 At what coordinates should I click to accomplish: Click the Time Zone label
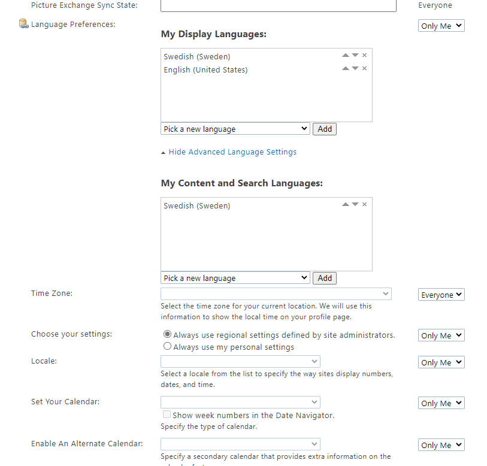pyautogui.click(x=52, y=293)
